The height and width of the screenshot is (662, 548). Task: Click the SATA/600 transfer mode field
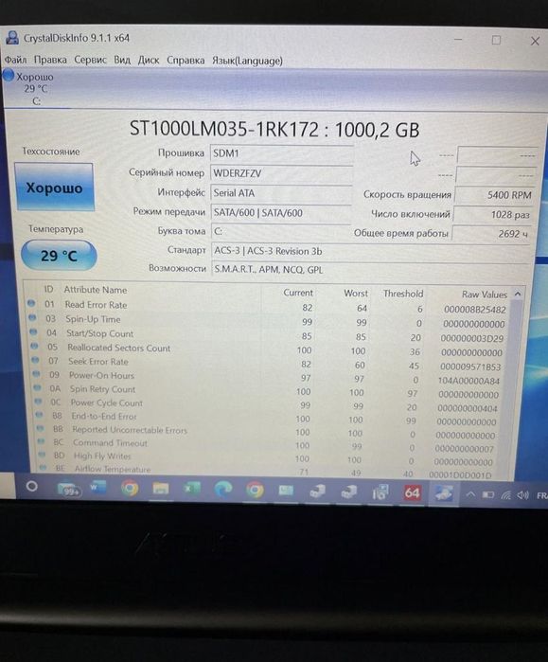(281, 212)
